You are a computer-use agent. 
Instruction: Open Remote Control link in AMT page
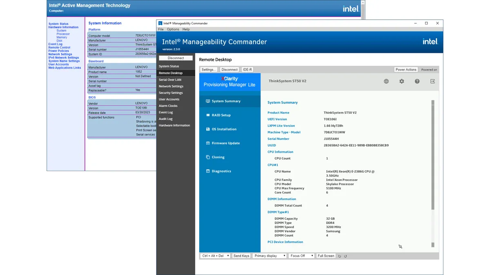59,48
